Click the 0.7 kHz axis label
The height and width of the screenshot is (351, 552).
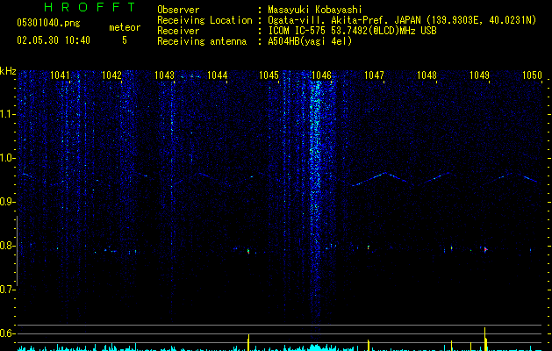pyautogui.click(x=8, y=290)
